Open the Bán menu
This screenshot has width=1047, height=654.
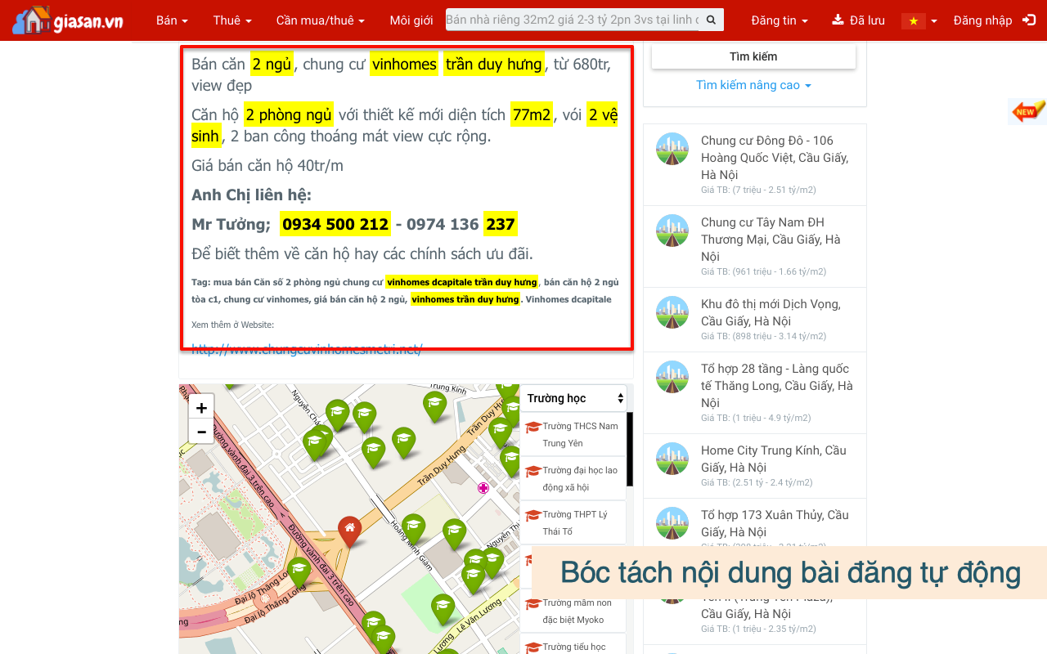(x=172, y=20)
